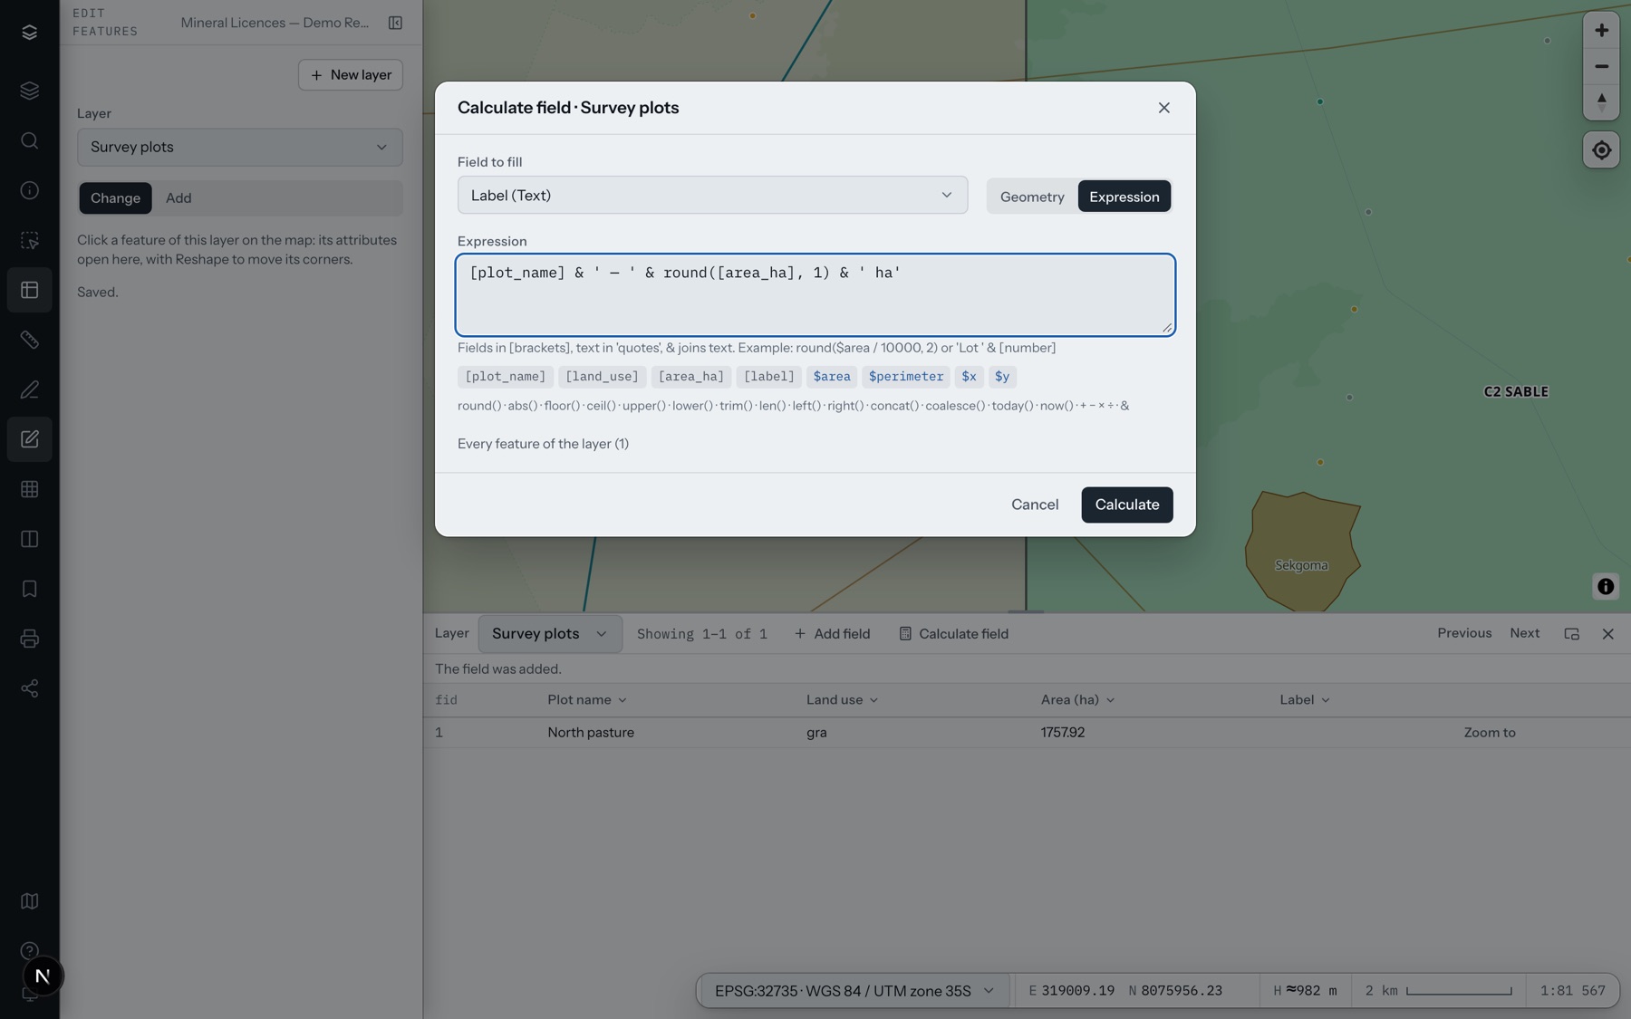Open the share sidebar icon

[x=29, y=688]
